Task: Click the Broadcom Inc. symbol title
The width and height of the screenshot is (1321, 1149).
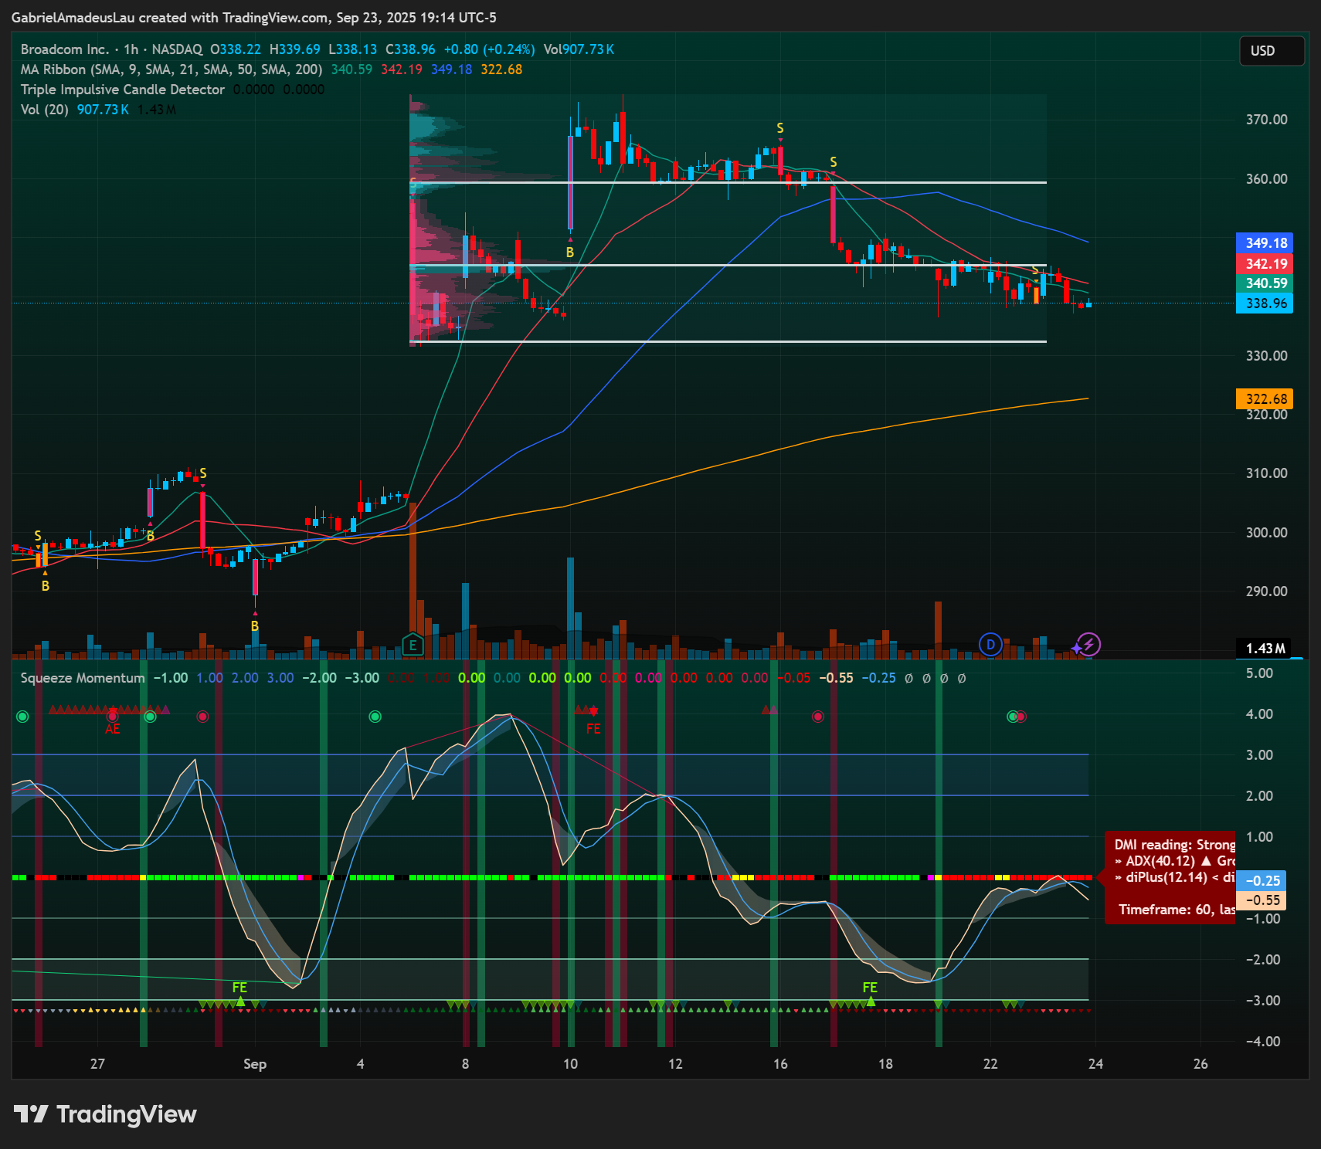Action: point(65,49)
